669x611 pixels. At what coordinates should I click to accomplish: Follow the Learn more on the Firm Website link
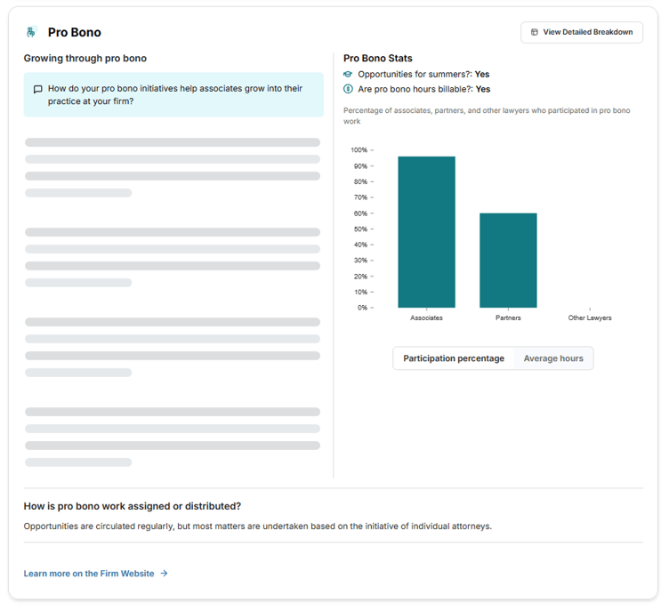point(89,574)
